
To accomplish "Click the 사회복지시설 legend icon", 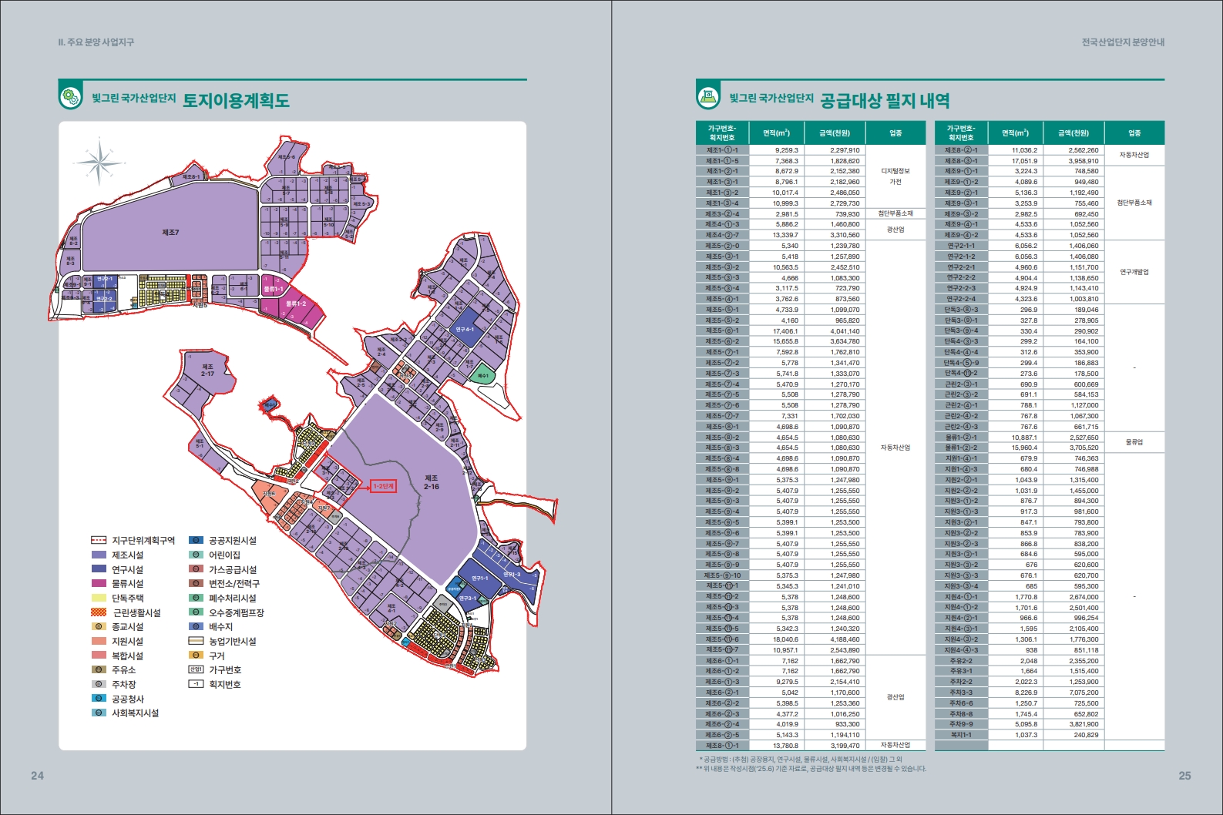I will tap(99, 713).
